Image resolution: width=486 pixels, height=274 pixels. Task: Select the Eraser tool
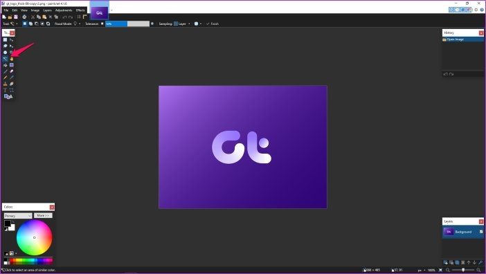coord(12,71)
